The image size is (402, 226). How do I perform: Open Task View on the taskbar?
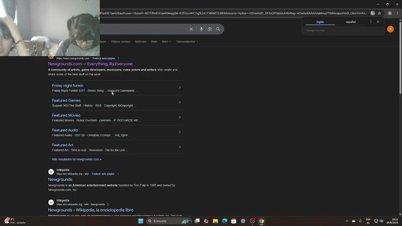tap(197, 221)
